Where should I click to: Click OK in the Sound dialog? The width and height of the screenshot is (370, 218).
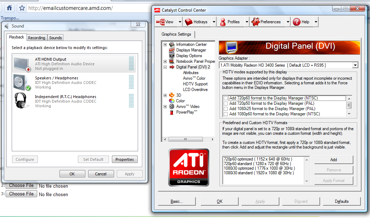[72, 174]
